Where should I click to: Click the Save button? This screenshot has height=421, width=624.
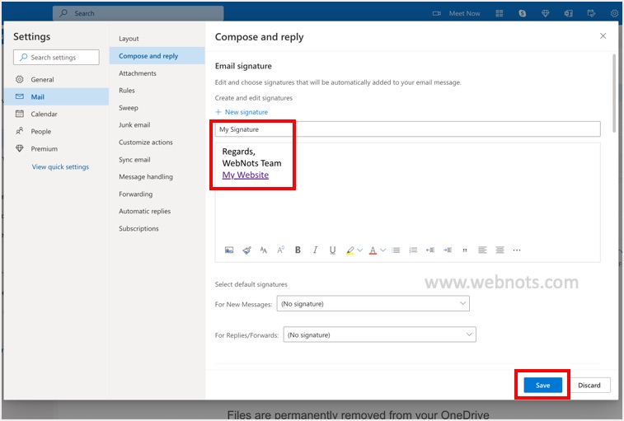pos(542,385)
